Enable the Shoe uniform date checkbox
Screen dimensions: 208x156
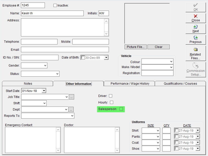176,148
